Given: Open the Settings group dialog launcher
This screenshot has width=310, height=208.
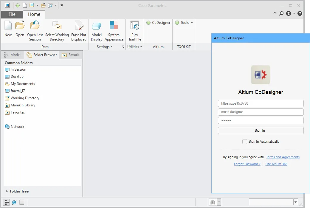Looking at the screenshot, I should coord(123,47).
